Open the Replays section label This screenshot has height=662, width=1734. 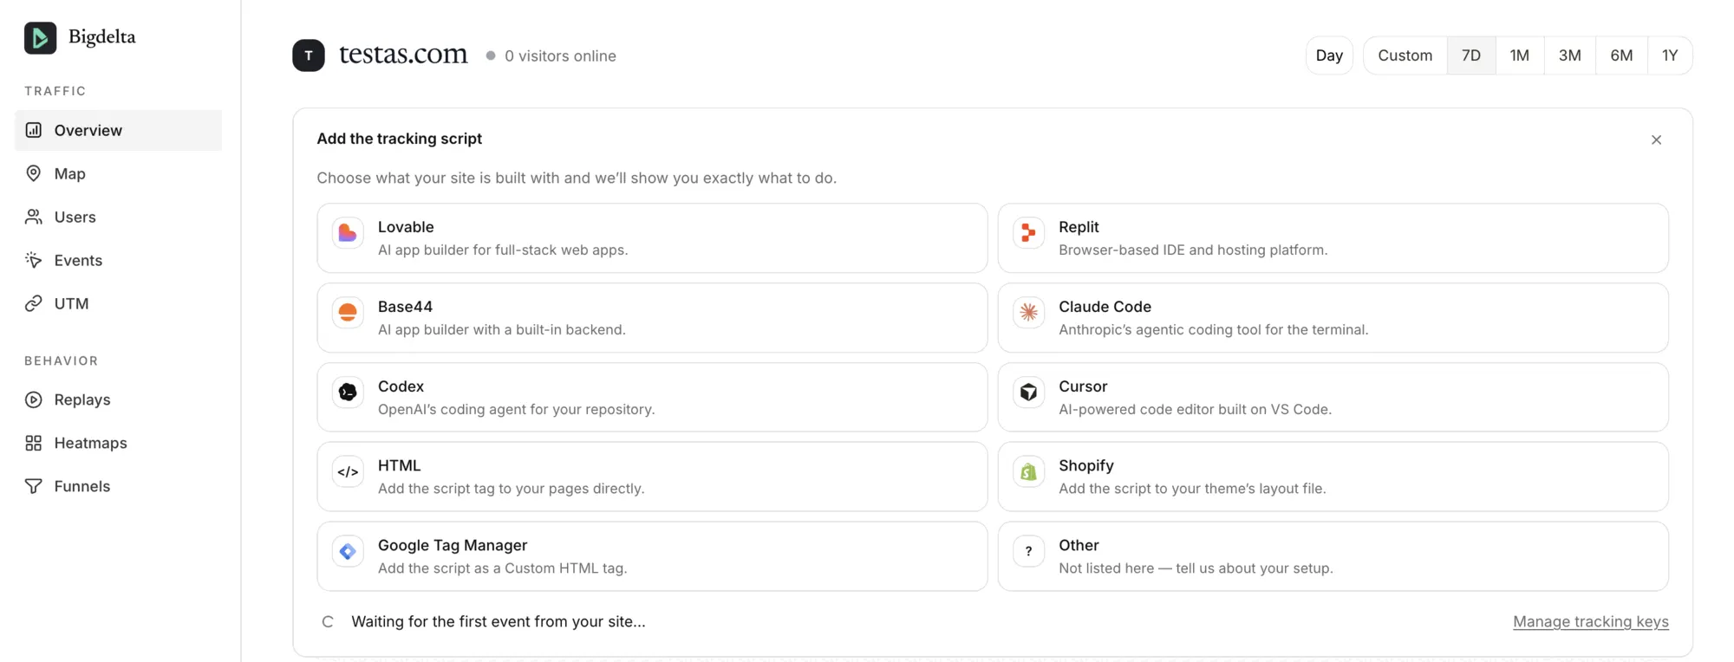point(82,399)
